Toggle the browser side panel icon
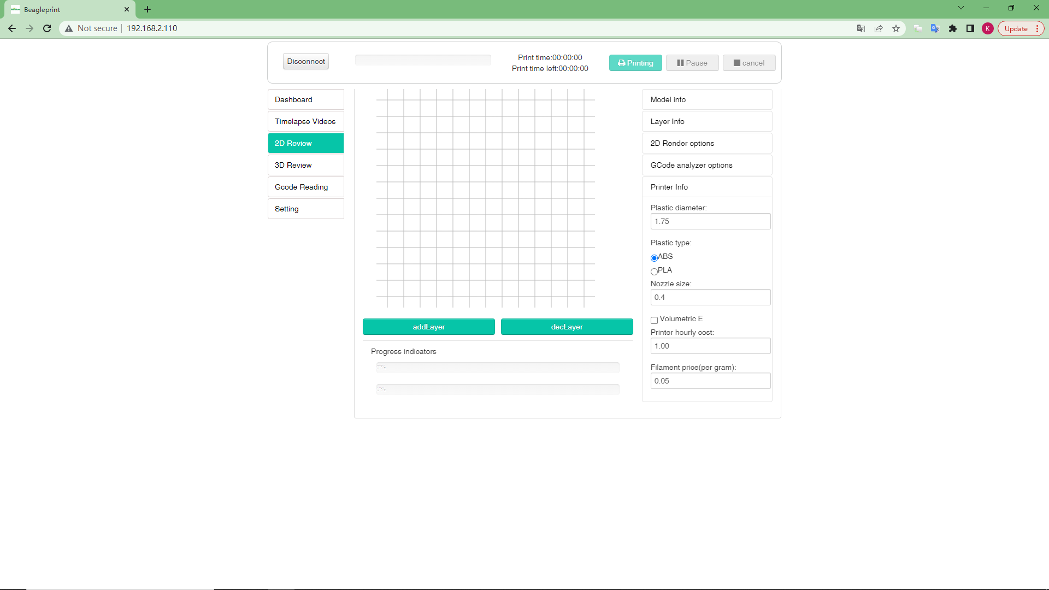Viewport: 1049px width, 590px height. click(x=970, y=28)
